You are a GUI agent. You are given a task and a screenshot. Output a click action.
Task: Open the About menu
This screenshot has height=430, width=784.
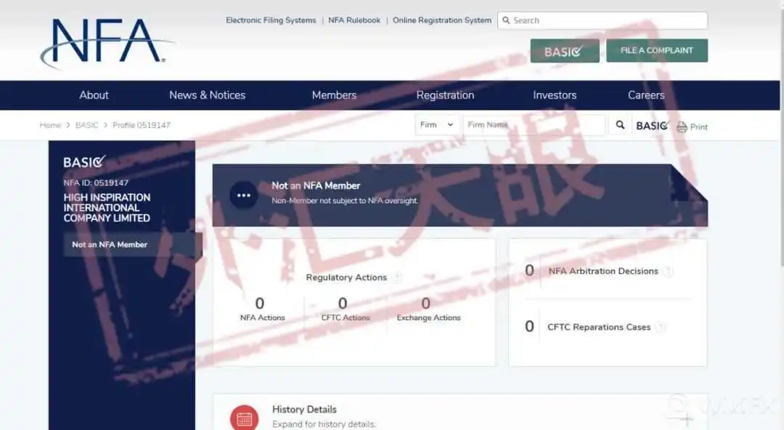coord(94,95)
